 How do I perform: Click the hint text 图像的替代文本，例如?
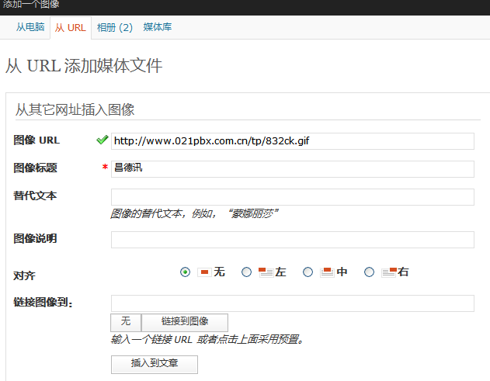click(x=194, y=214)
